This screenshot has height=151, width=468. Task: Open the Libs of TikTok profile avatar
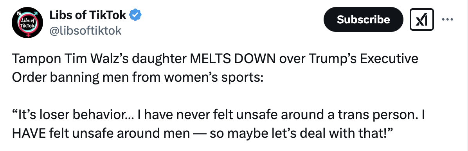27,23
